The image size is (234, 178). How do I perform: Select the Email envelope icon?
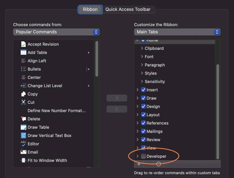pyautogui.click(x=23, y=152)
